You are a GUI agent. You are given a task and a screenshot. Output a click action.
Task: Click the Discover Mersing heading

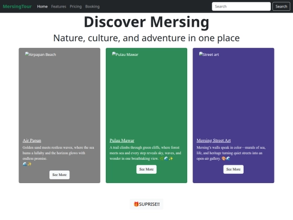pos(146,22)
